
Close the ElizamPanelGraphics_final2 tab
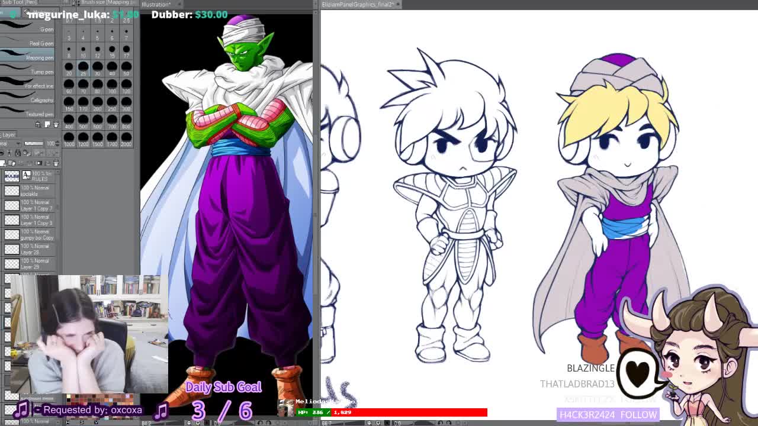click(398, 4)
